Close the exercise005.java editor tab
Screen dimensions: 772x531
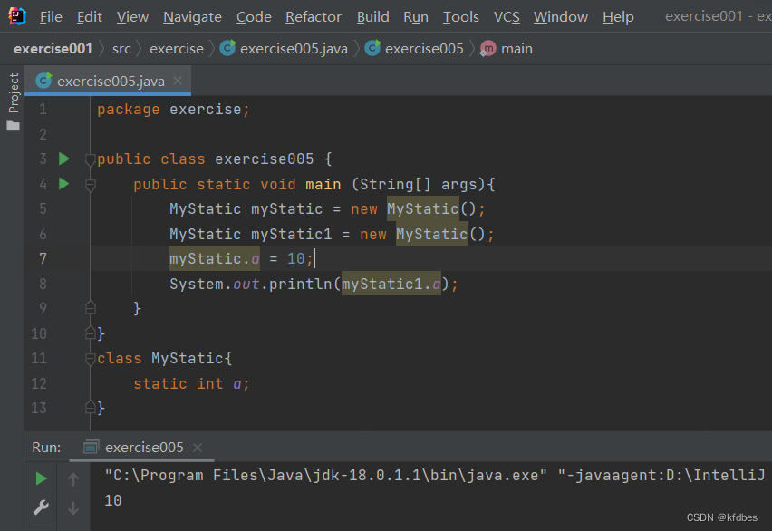(178, 81)
